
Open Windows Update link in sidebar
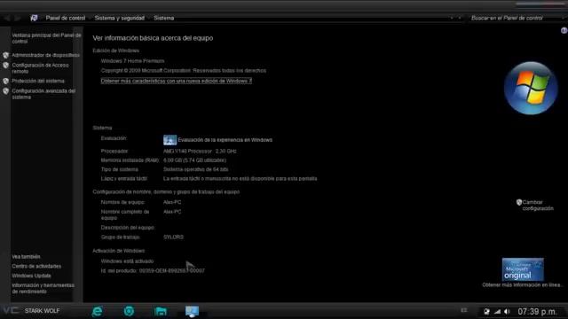tap(32, 276)
